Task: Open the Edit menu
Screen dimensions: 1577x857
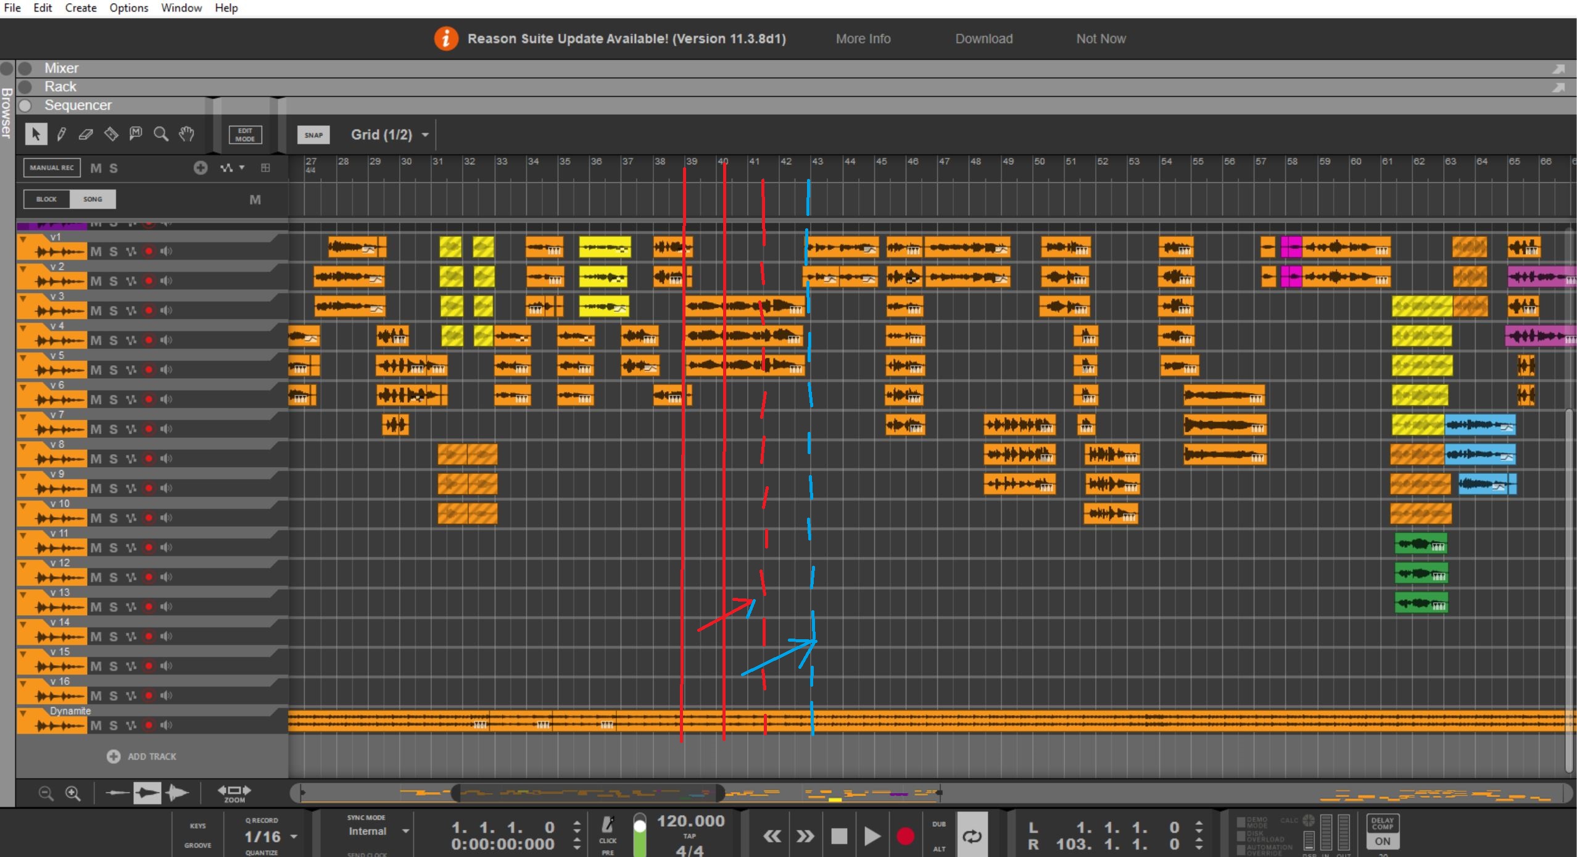Action: 43,8
